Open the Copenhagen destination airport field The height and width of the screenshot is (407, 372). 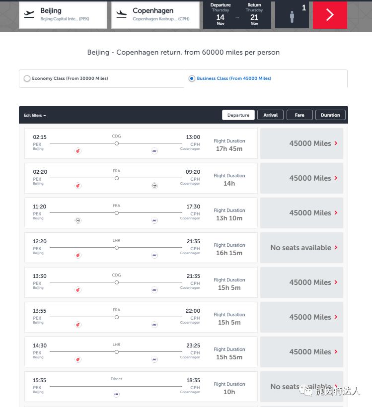pos(155,15)
